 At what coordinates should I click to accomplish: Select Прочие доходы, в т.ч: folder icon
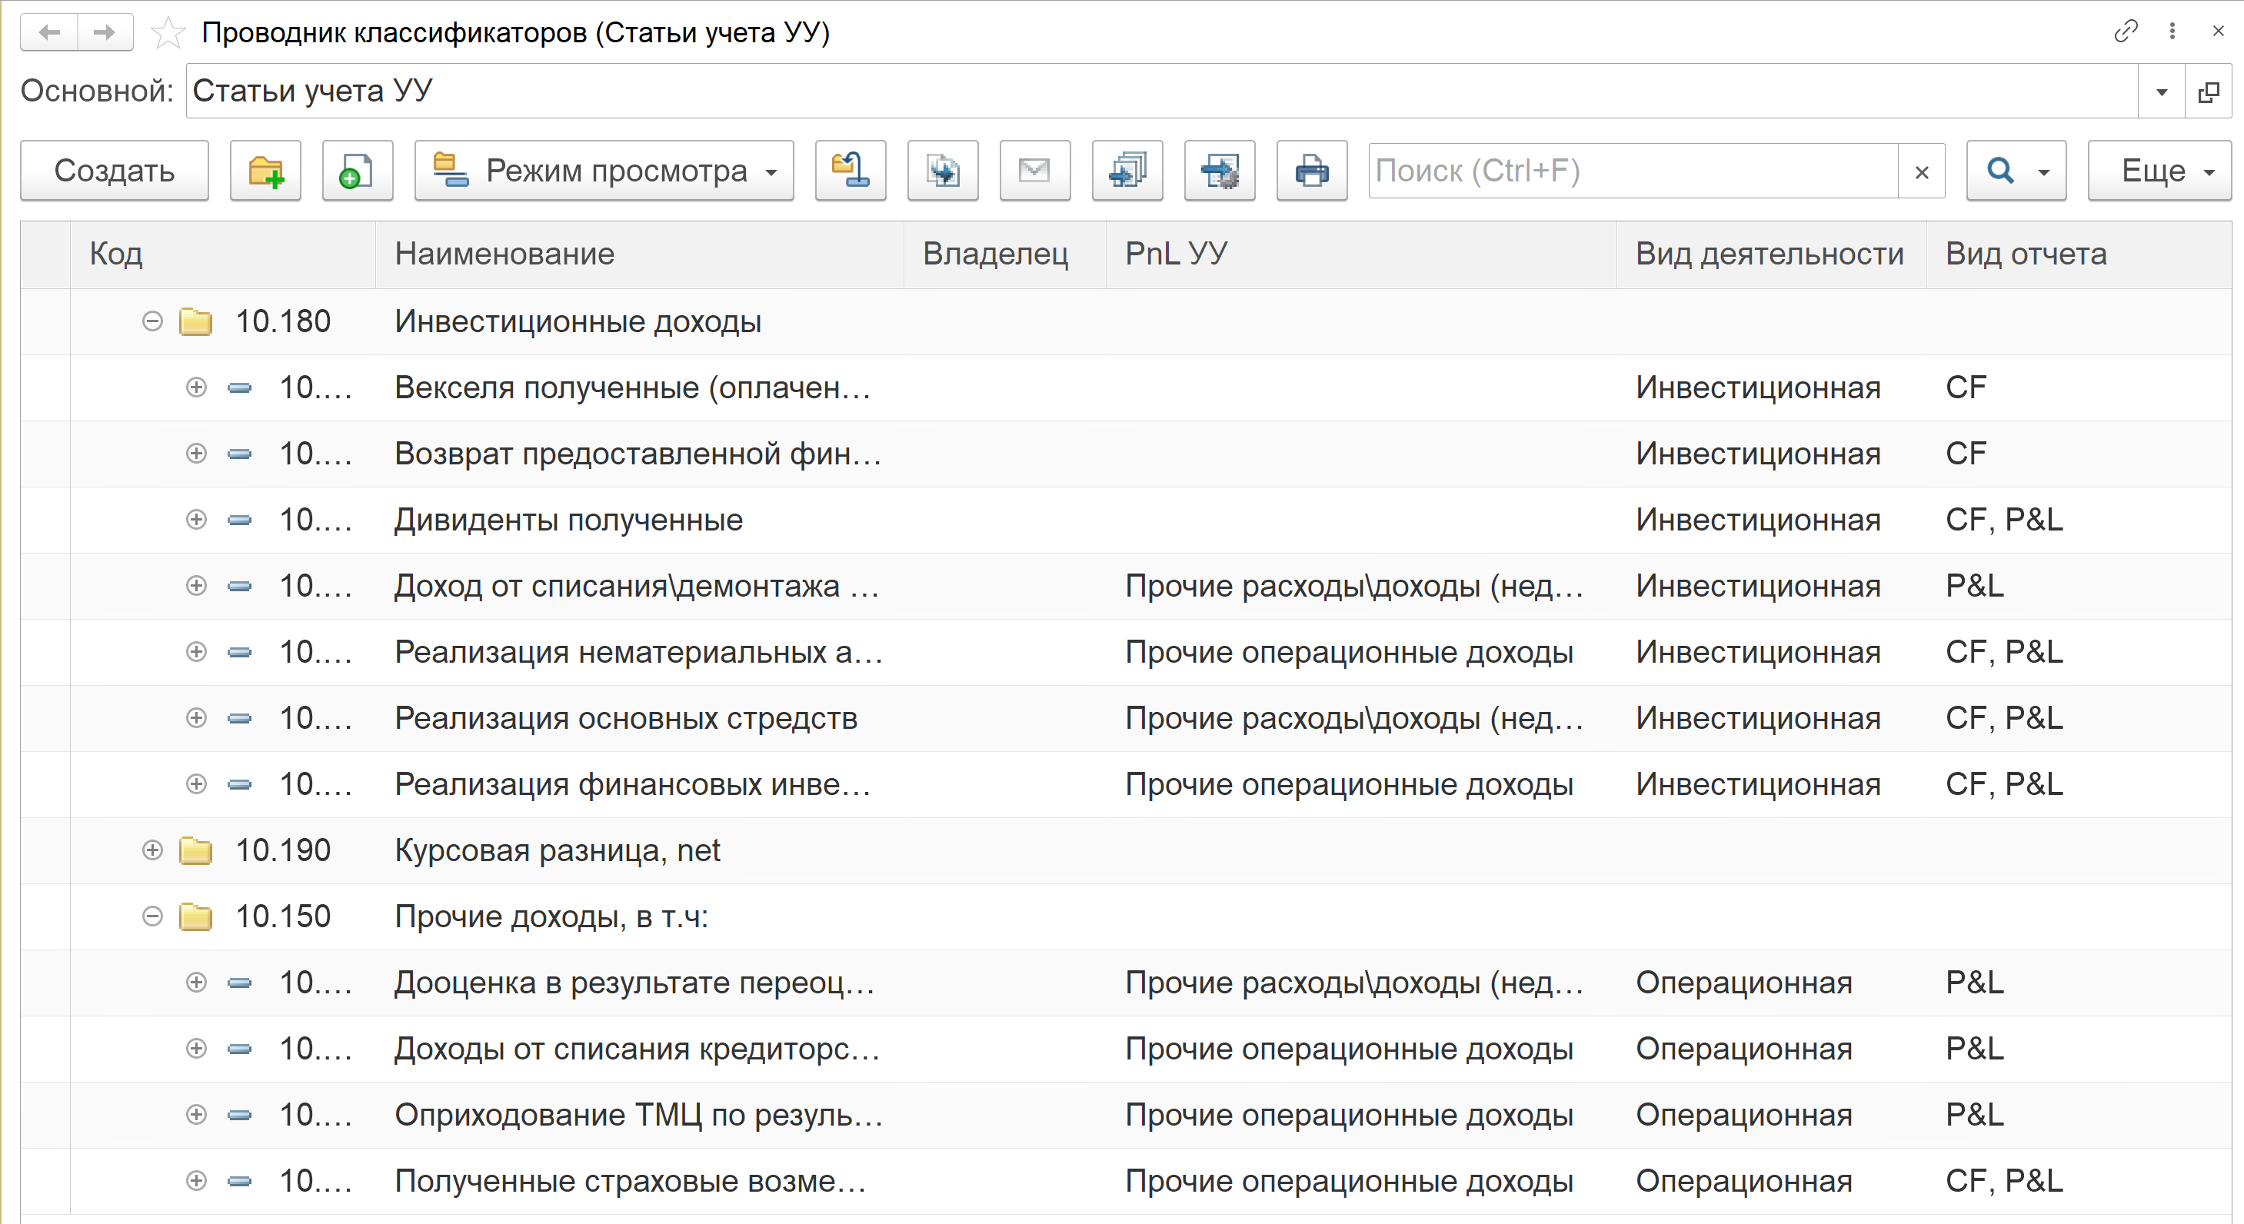coord(196,916)
